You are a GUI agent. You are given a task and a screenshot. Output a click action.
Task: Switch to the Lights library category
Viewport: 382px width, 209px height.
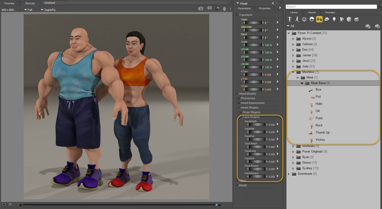334,19
